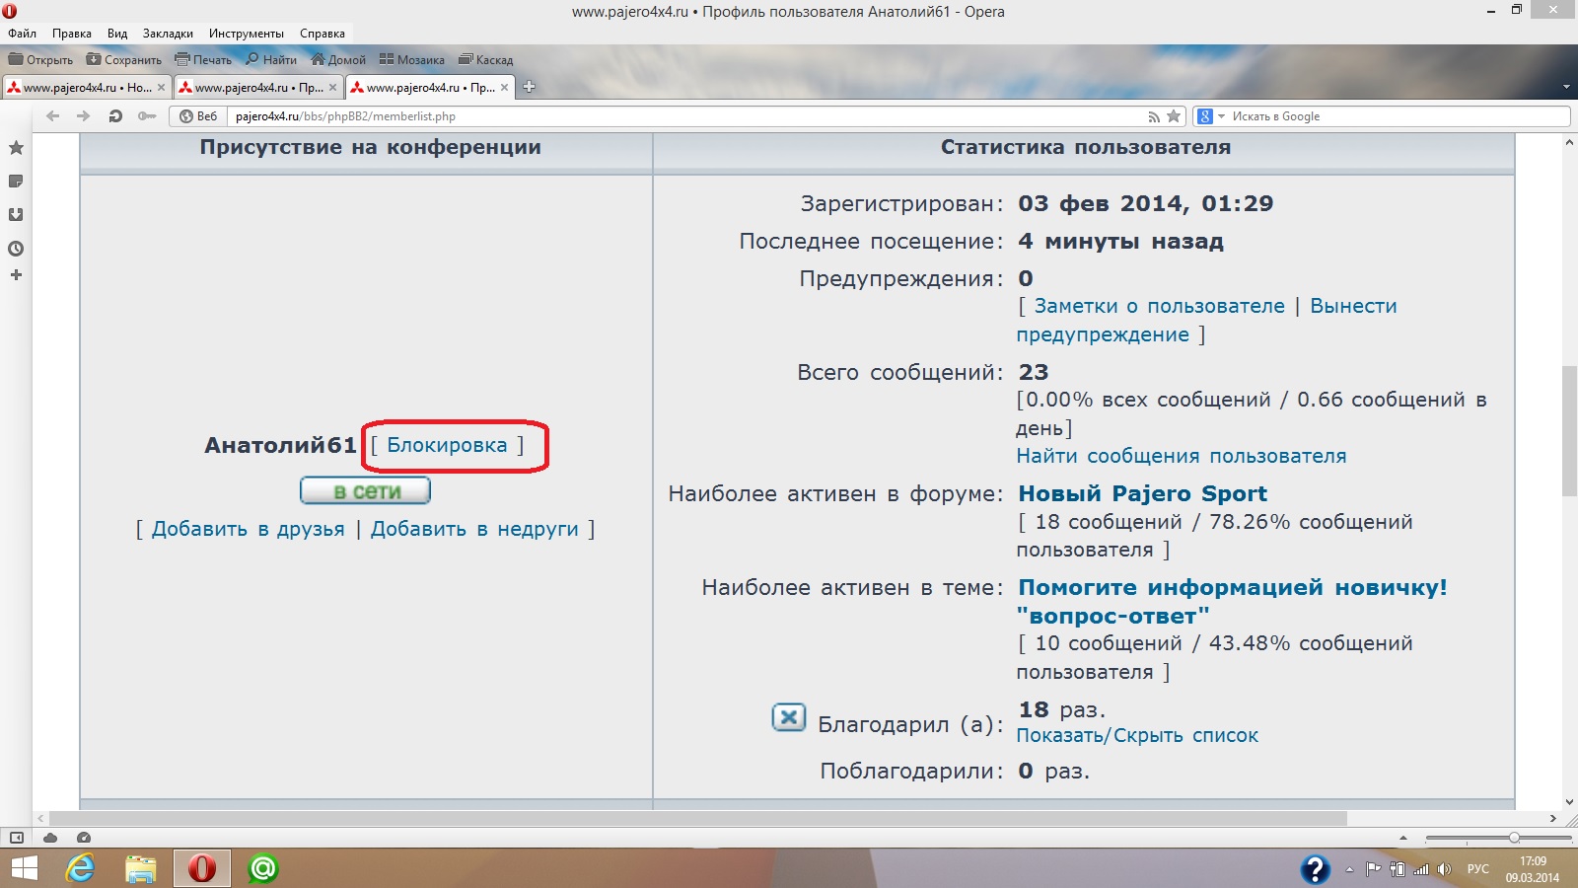Bookmark the page with the address bar star
This screenshot has width=1578, height=888.
1174,116
